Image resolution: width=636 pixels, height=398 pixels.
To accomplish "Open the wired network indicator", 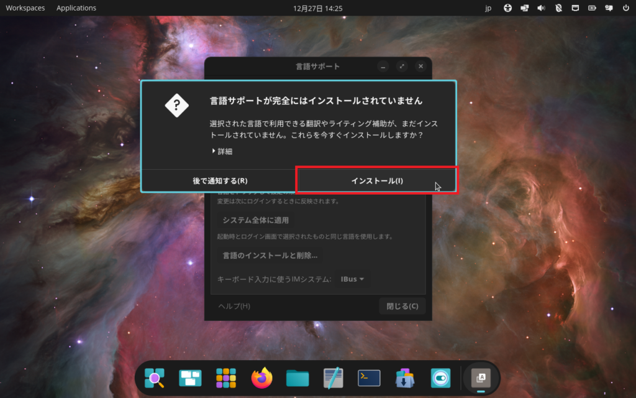I will pyautogui.click(x=575, y=8).
